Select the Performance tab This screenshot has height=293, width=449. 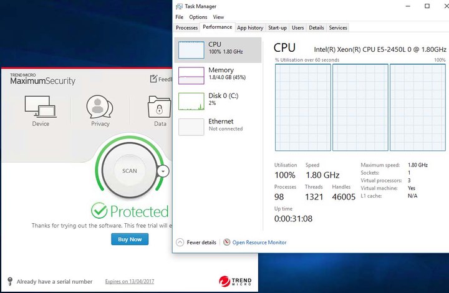tap(218, 27)
